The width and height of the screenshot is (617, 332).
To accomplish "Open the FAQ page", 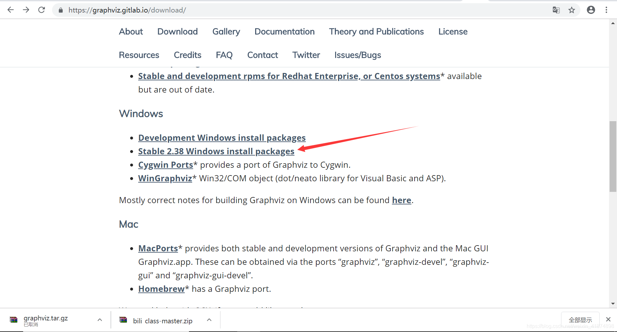I will pos(224,55).
